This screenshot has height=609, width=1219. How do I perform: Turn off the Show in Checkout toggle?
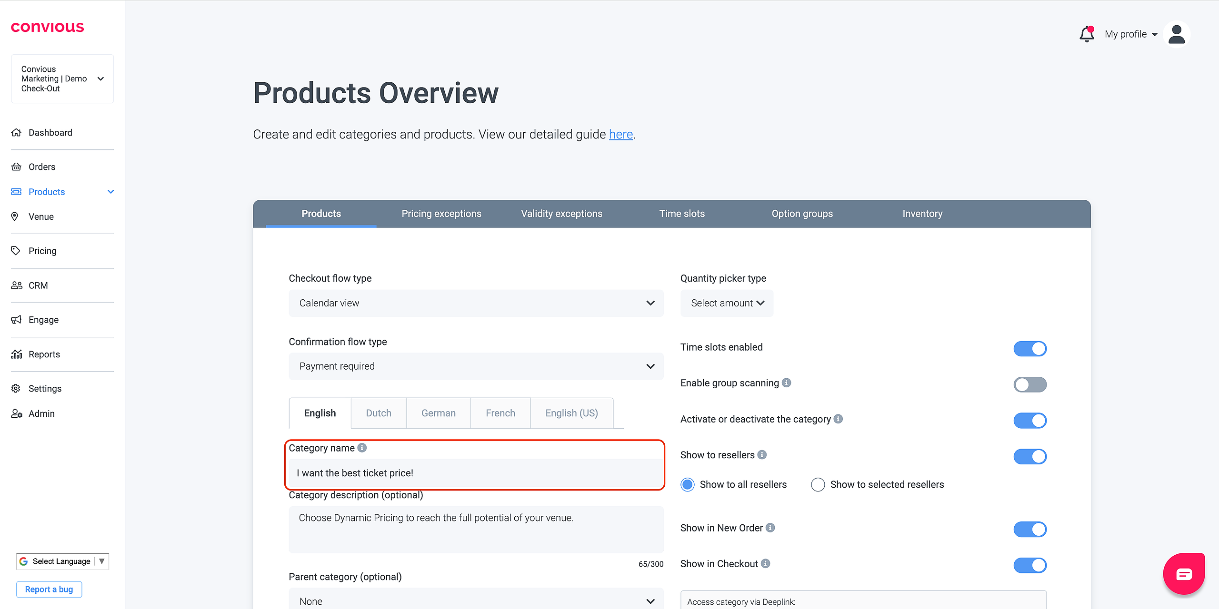click(x=1029, y=565)
